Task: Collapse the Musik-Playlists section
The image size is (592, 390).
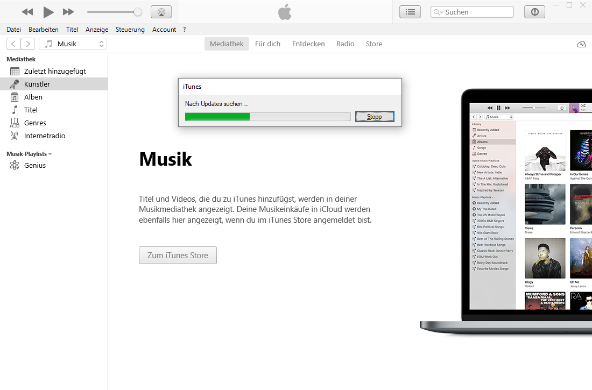Action: [50, 153]
